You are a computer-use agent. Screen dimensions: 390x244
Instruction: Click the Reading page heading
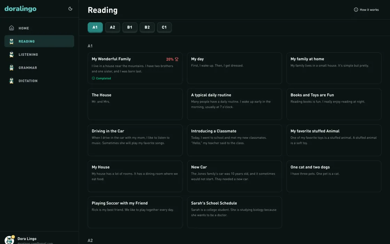(x=102, y=10)
